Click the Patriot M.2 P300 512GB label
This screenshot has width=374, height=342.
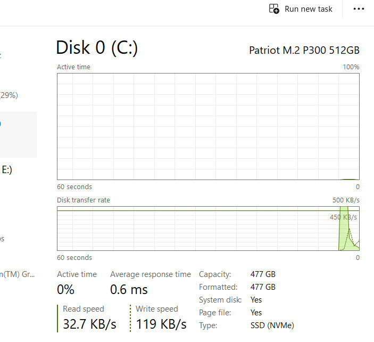[304, 51]
